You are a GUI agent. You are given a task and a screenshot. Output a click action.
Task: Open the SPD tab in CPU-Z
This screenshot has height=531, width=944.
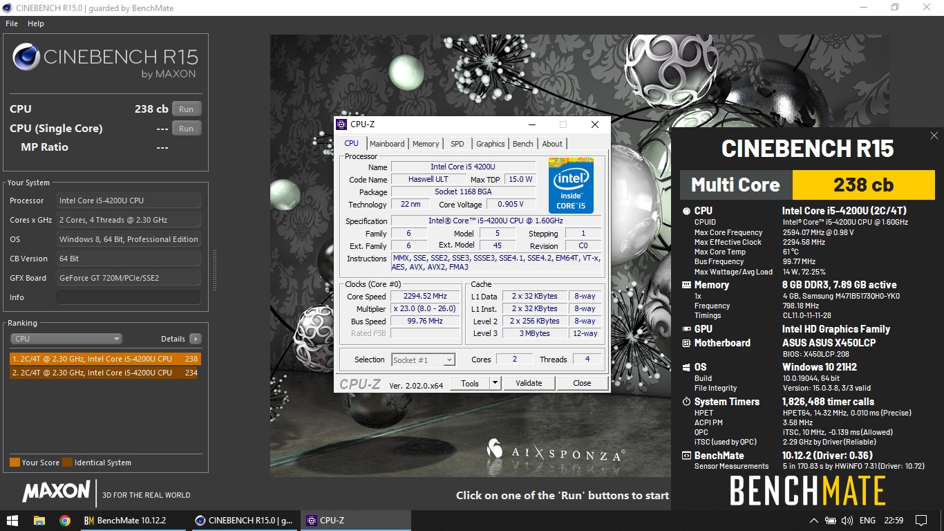click(457, 144)
